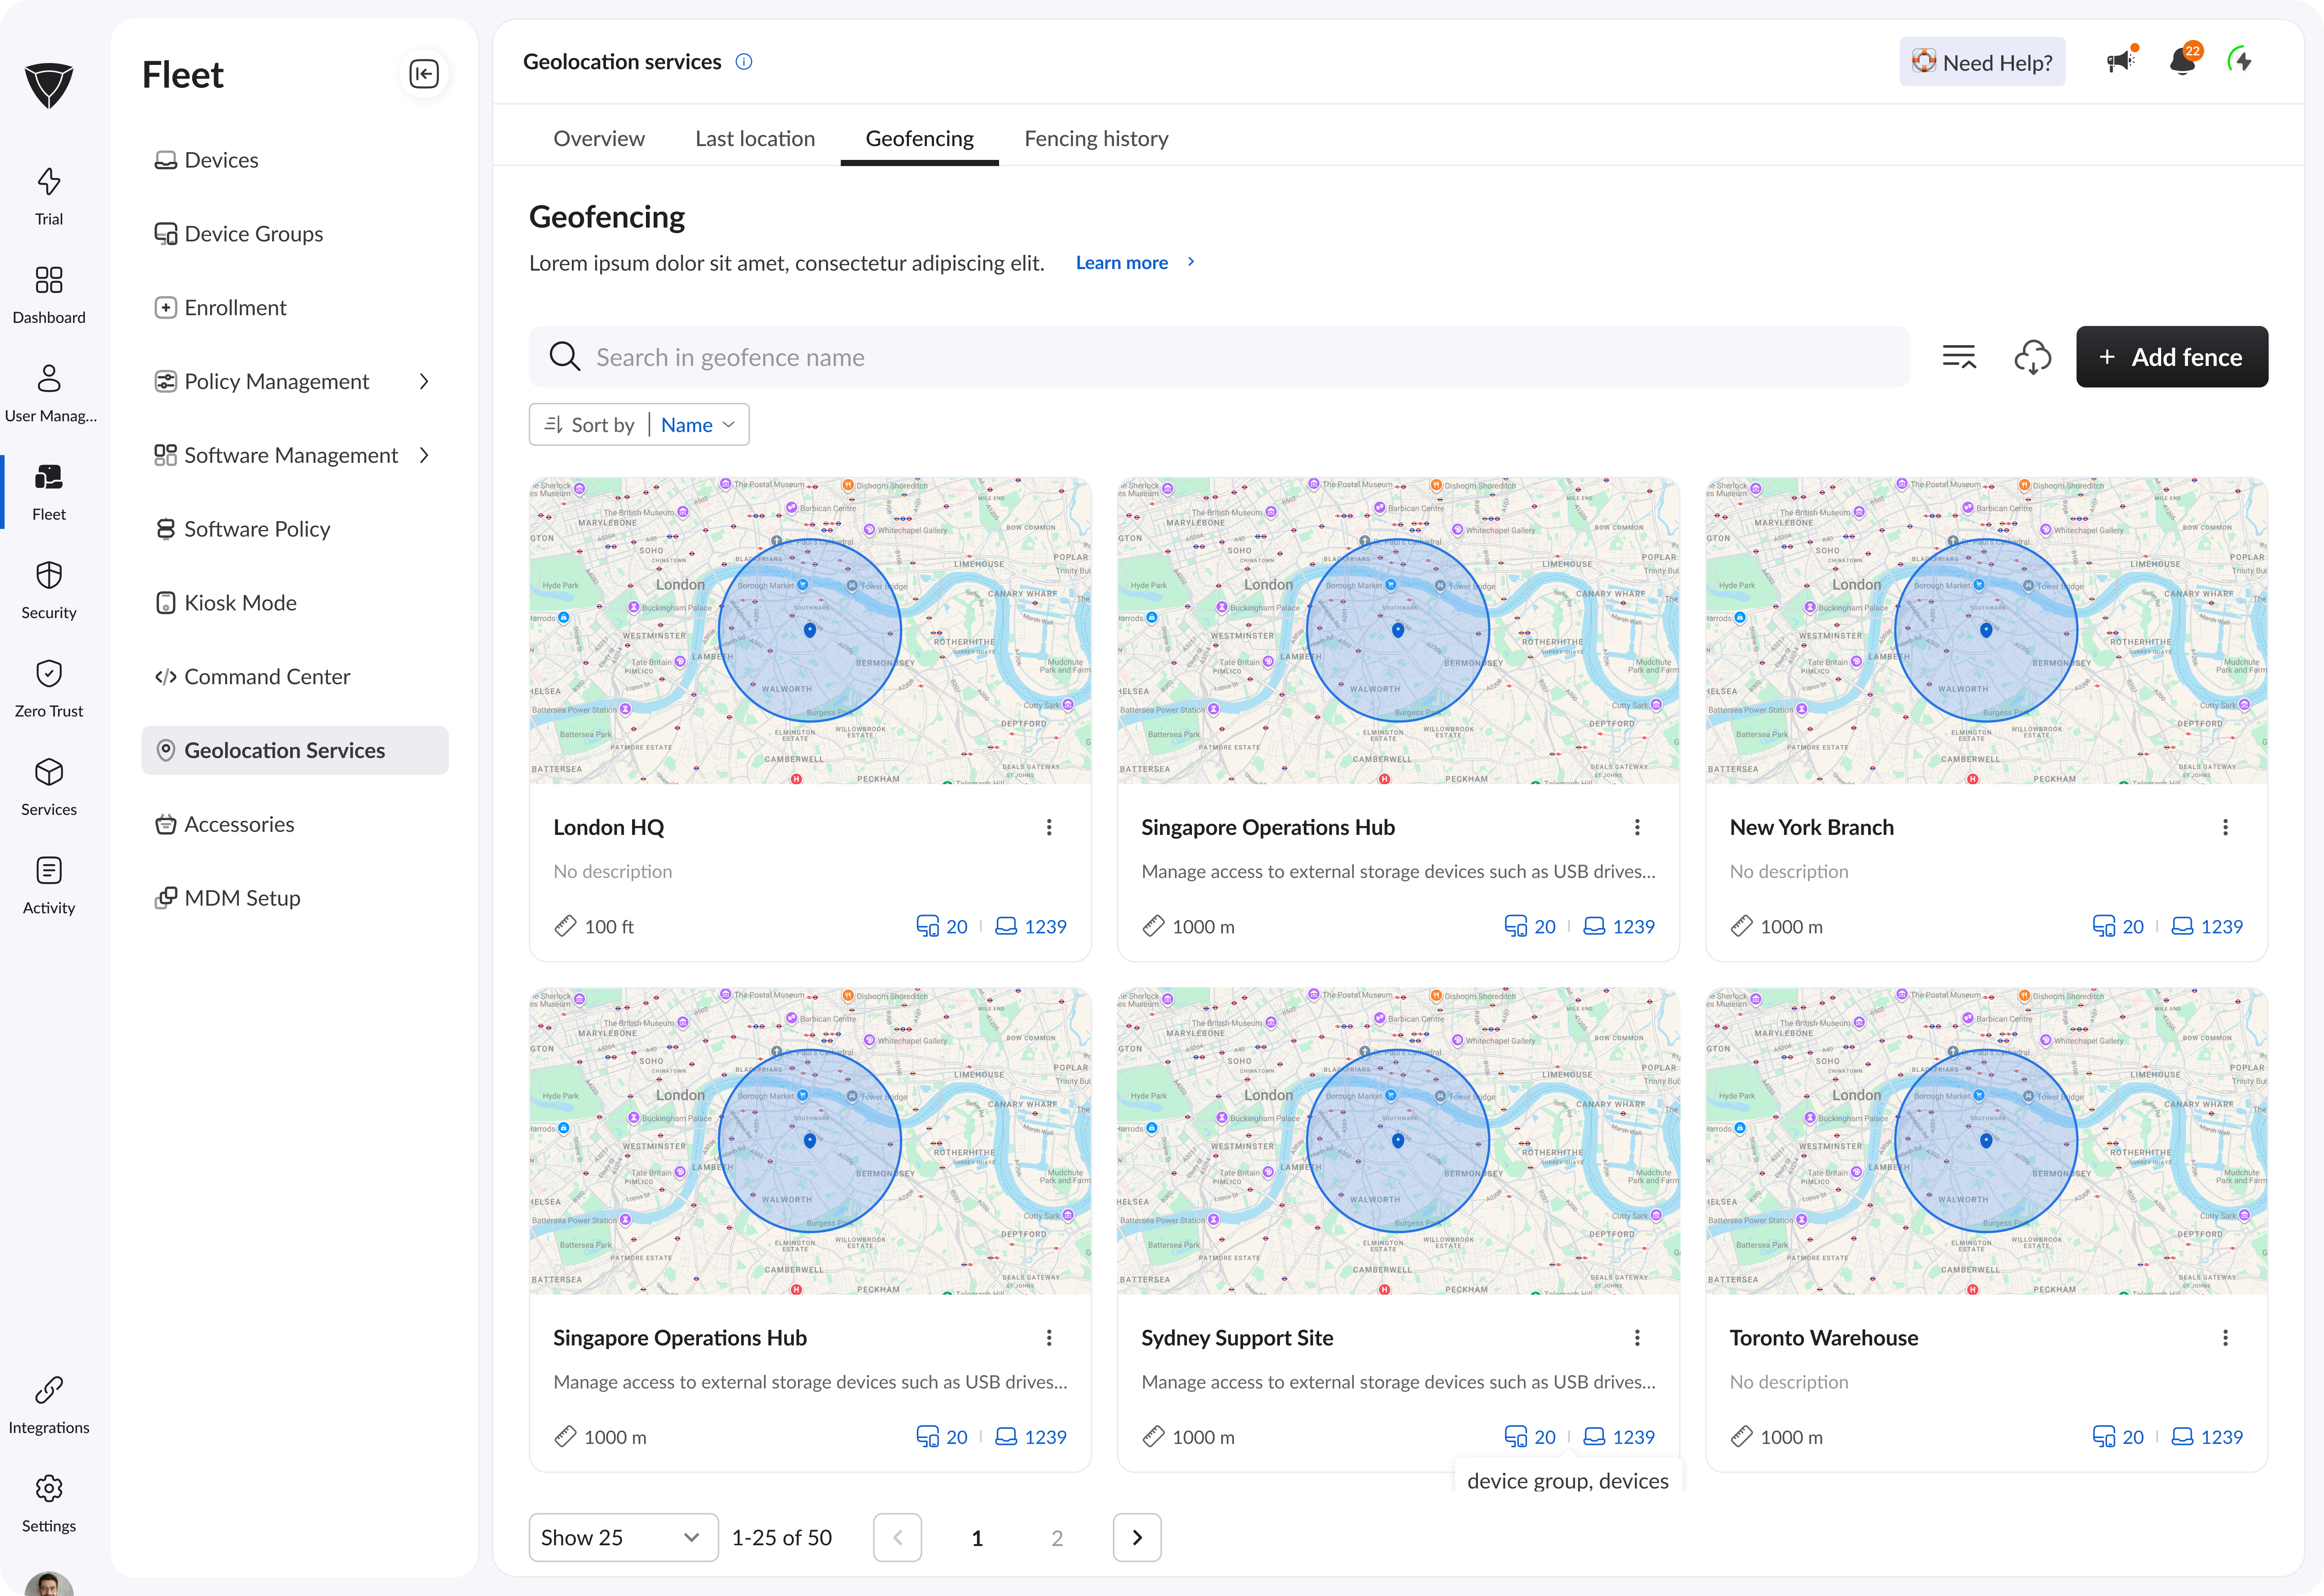
Task: Go to page 2 in pagination
Action: click(x=1057, y=1538)
